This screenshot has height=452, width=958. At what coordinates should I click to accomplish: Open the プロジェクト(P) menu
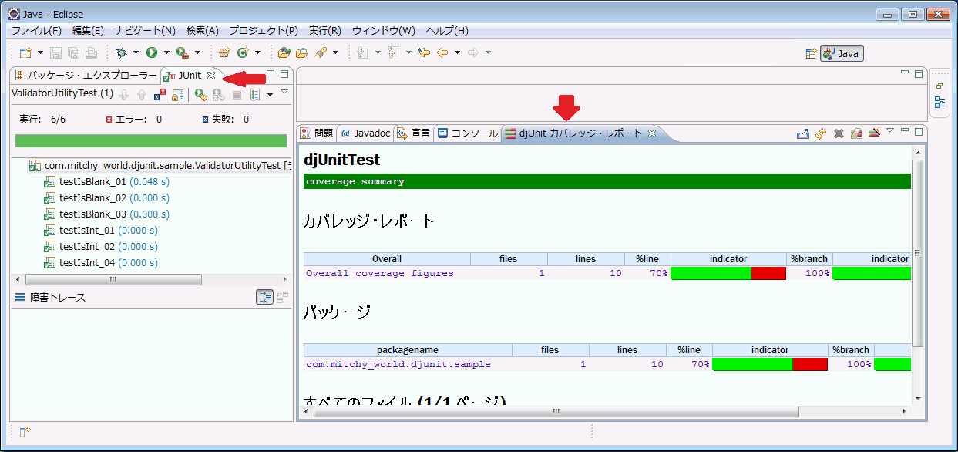(263, 31)
